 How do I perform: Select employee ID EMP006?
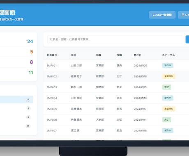click(52, 120)
